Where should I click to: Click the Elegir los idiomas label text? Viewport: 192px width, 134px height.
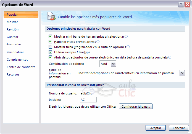coord(82,107)
